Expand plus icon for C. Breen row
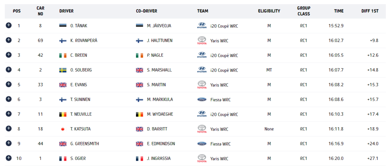Viewport: 390px width, 166px height. pos(8,55)
